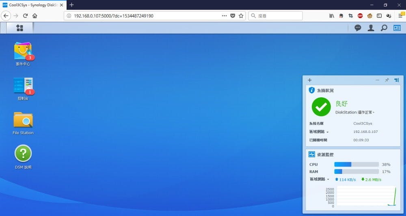This screenshot has height=216, width=406.
Task: Minimize the widget panel
Action: point(377,80)
